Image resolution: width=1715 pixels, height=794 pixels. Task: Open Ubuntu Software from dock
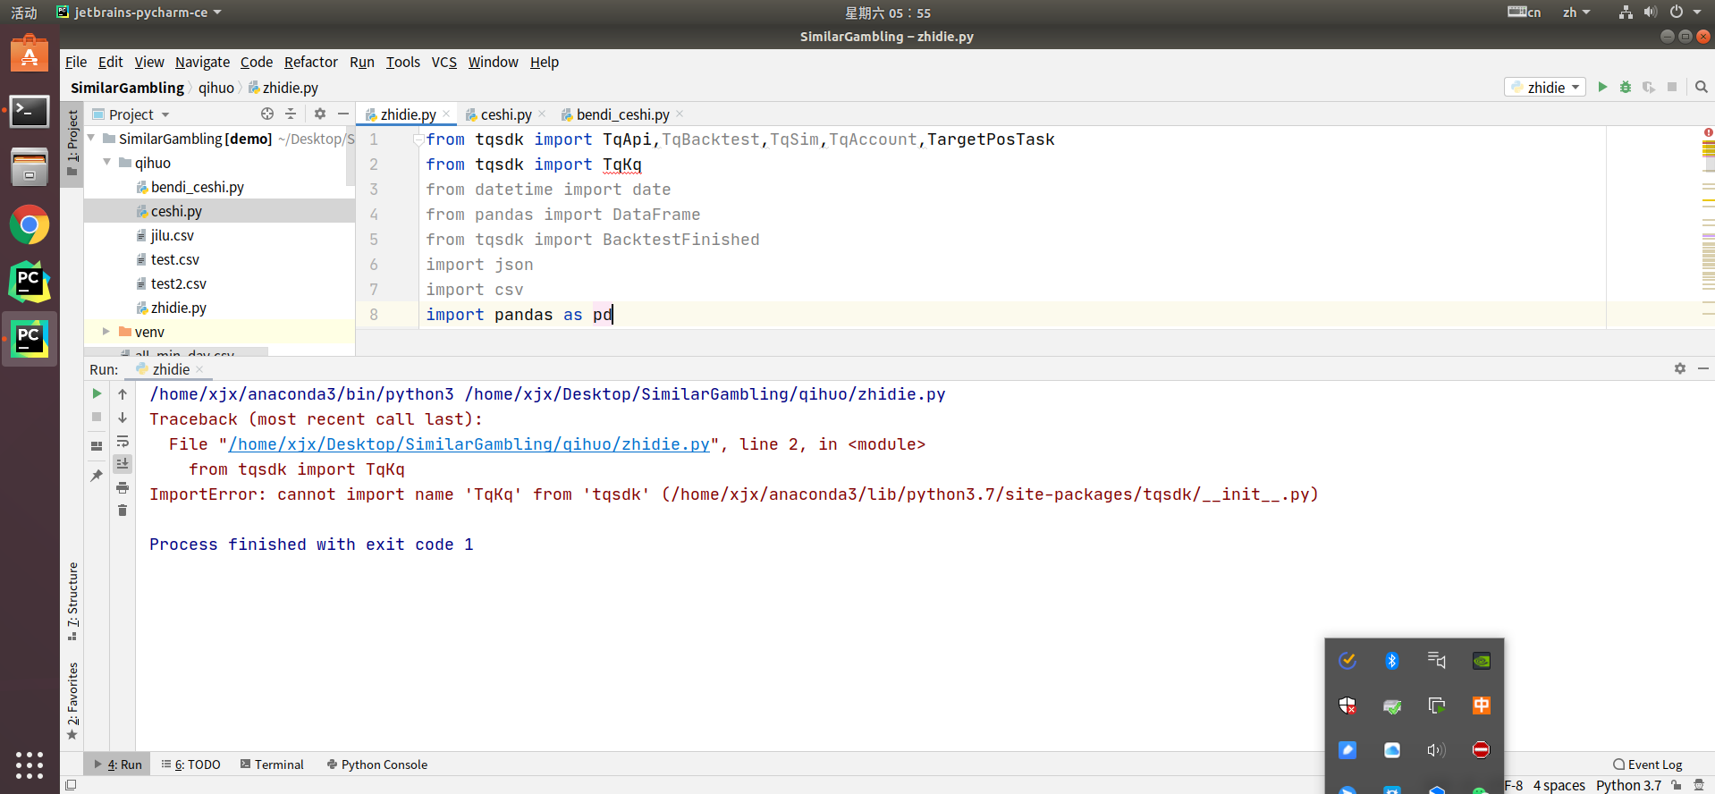point(30,54)
